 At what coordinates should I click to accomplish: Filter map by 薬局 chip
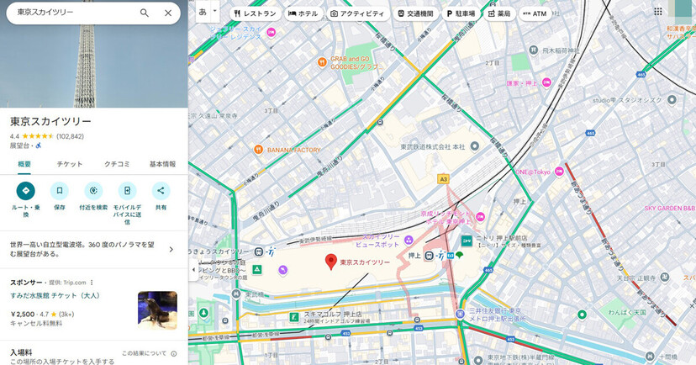[x=499, y=13]
